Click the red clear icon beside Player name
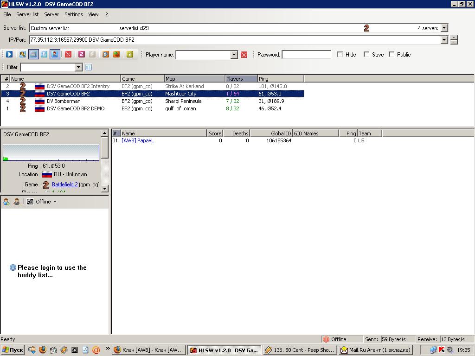475x356 pixels. [x=244, y=55]
